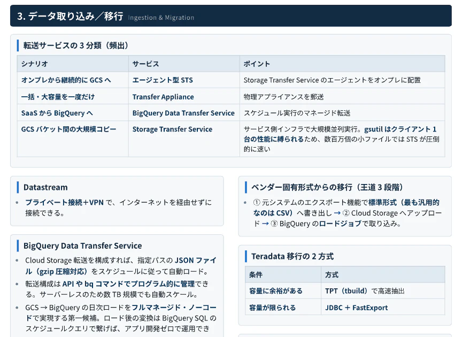Viewport: 455px width, 337px height.
Task: Click the bold text 'API や bq コマンドでプログラム的に管理'
Action: (128, 284)
